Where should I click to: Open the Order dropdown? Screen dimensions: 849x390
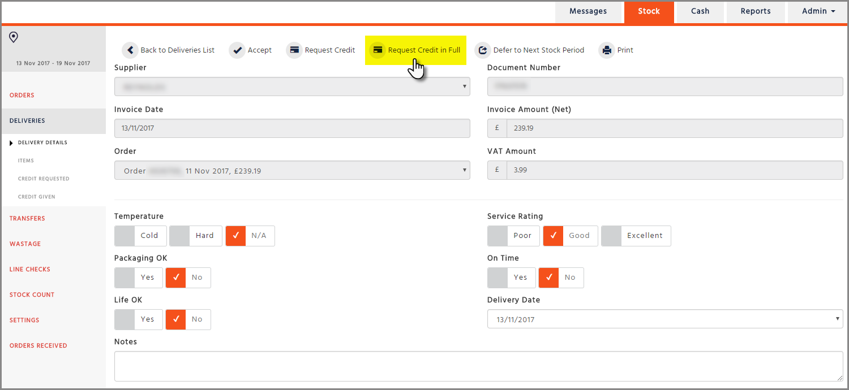[292, 170]
